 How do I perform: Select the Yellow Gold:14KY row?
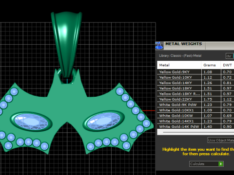[195, 83]
